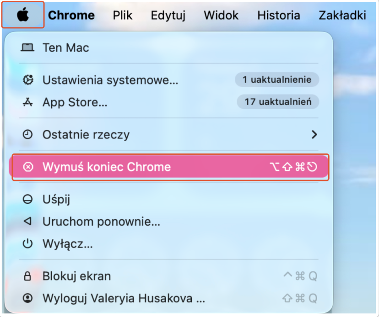Click the padlock icon for Blokuj ekran
This screenshot has width=379, height=317.
coord(27,276)
